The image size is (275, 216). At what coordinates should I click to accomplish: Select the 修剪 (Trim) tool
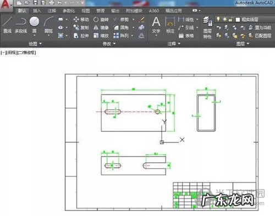tap(121, 19)
